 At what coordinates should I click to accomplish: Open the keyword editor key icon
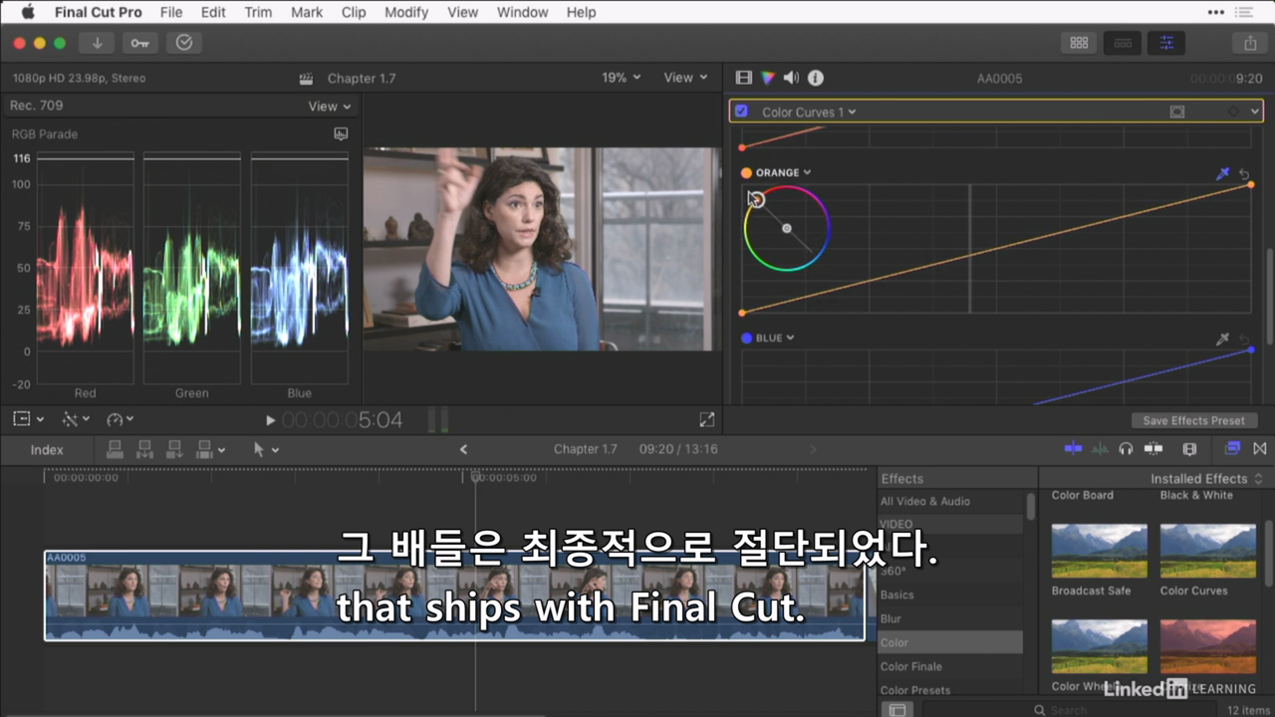pos(139,43)
